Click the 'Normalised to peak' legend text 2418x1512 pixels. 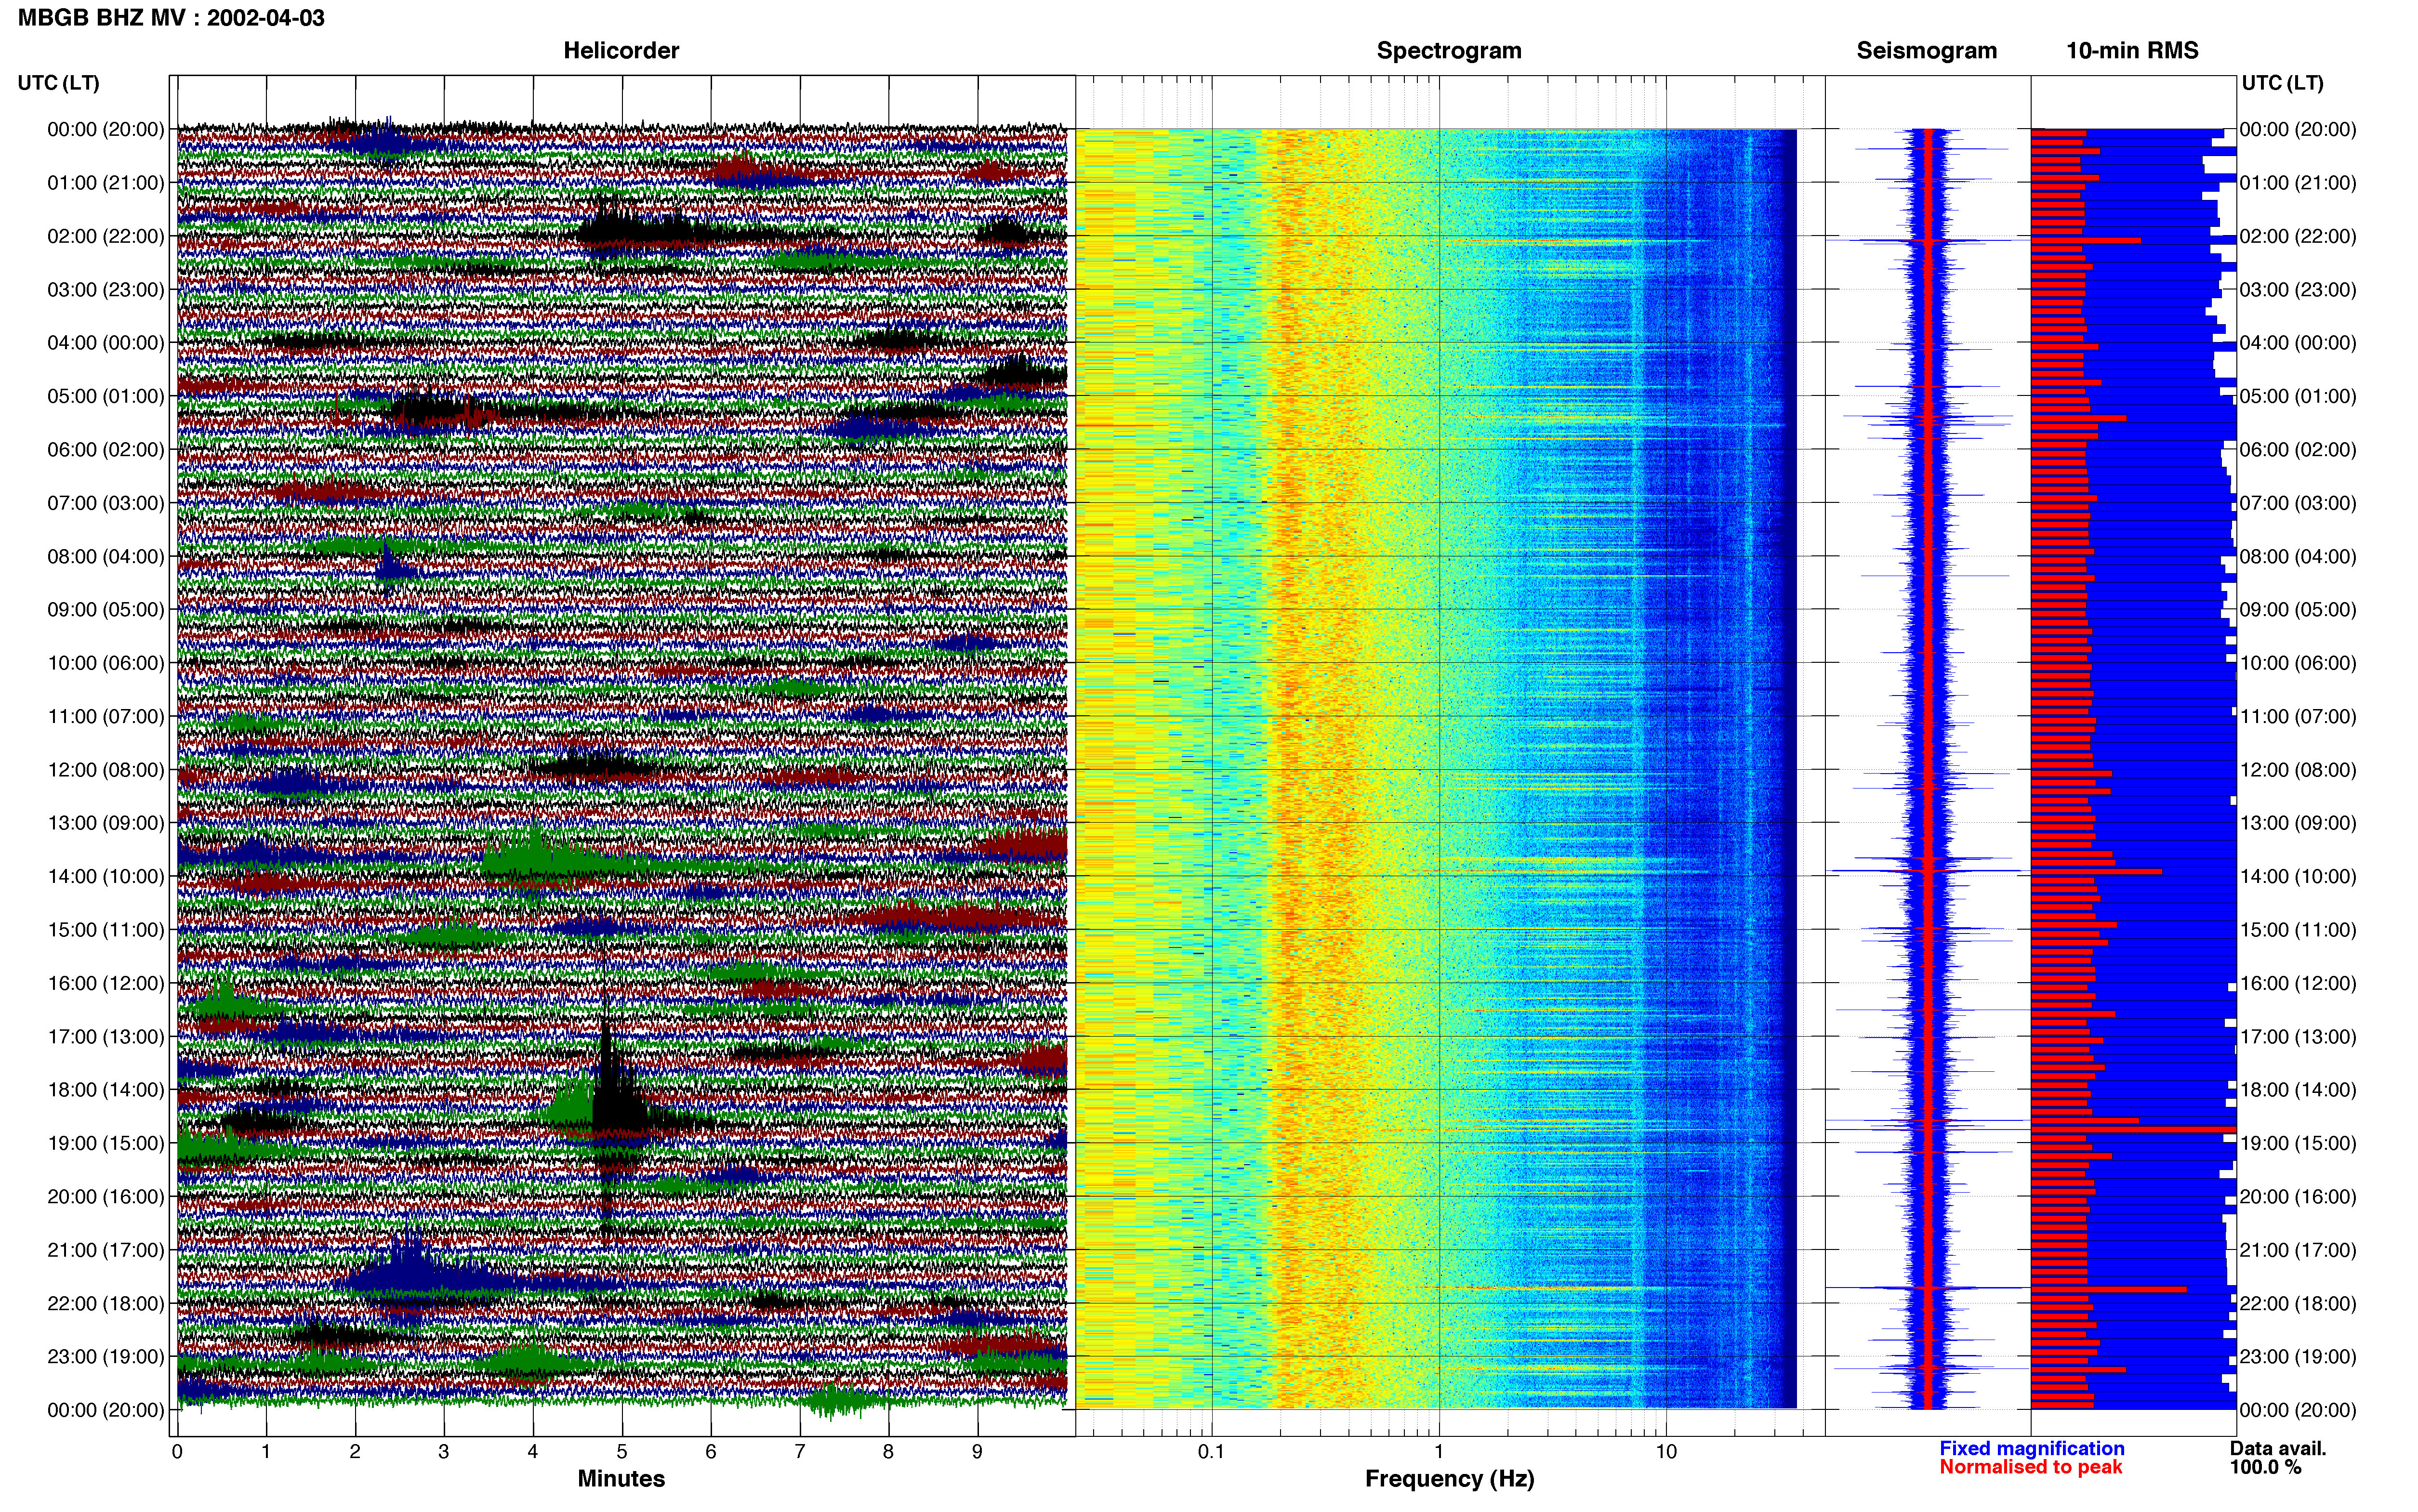[2030, 1467]
